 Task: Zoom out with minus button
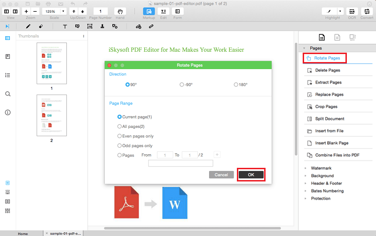(x=35, y=11)
